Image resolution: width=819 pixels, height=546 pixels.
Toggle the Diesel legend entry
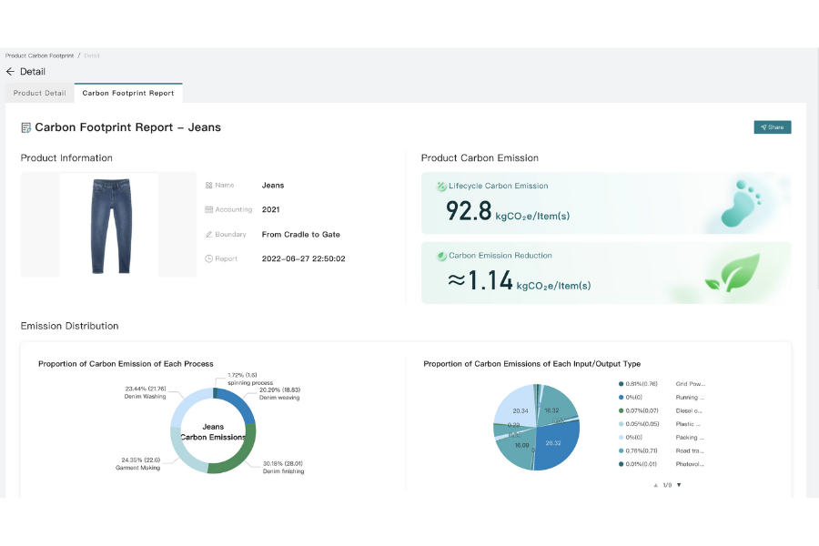tap(662, 410)
